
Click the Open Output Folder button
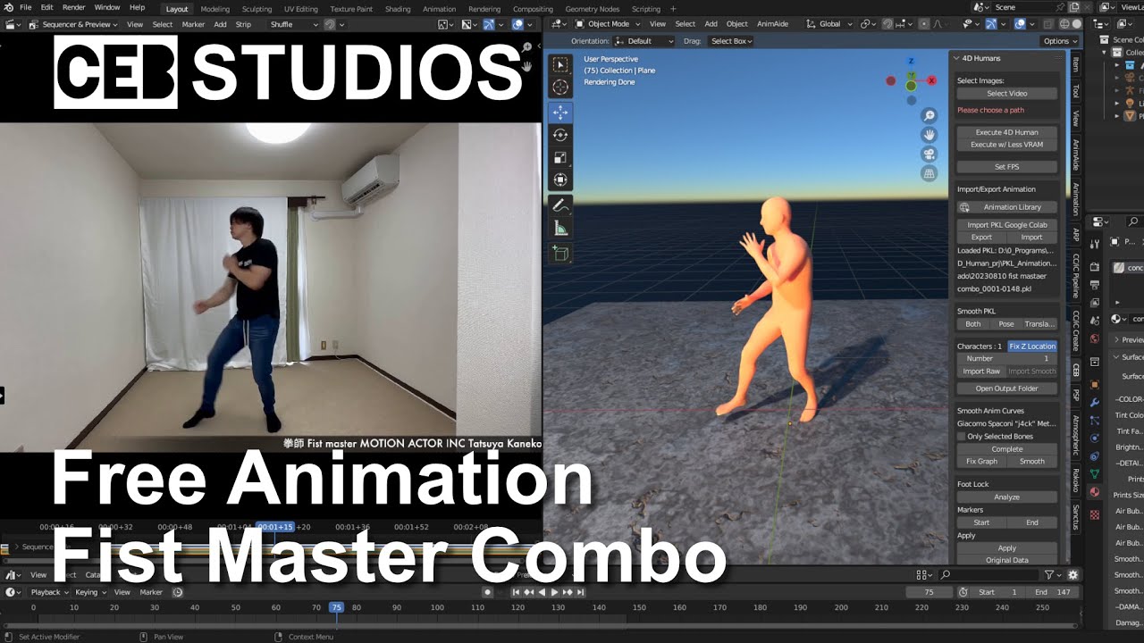pos(1007,388)
